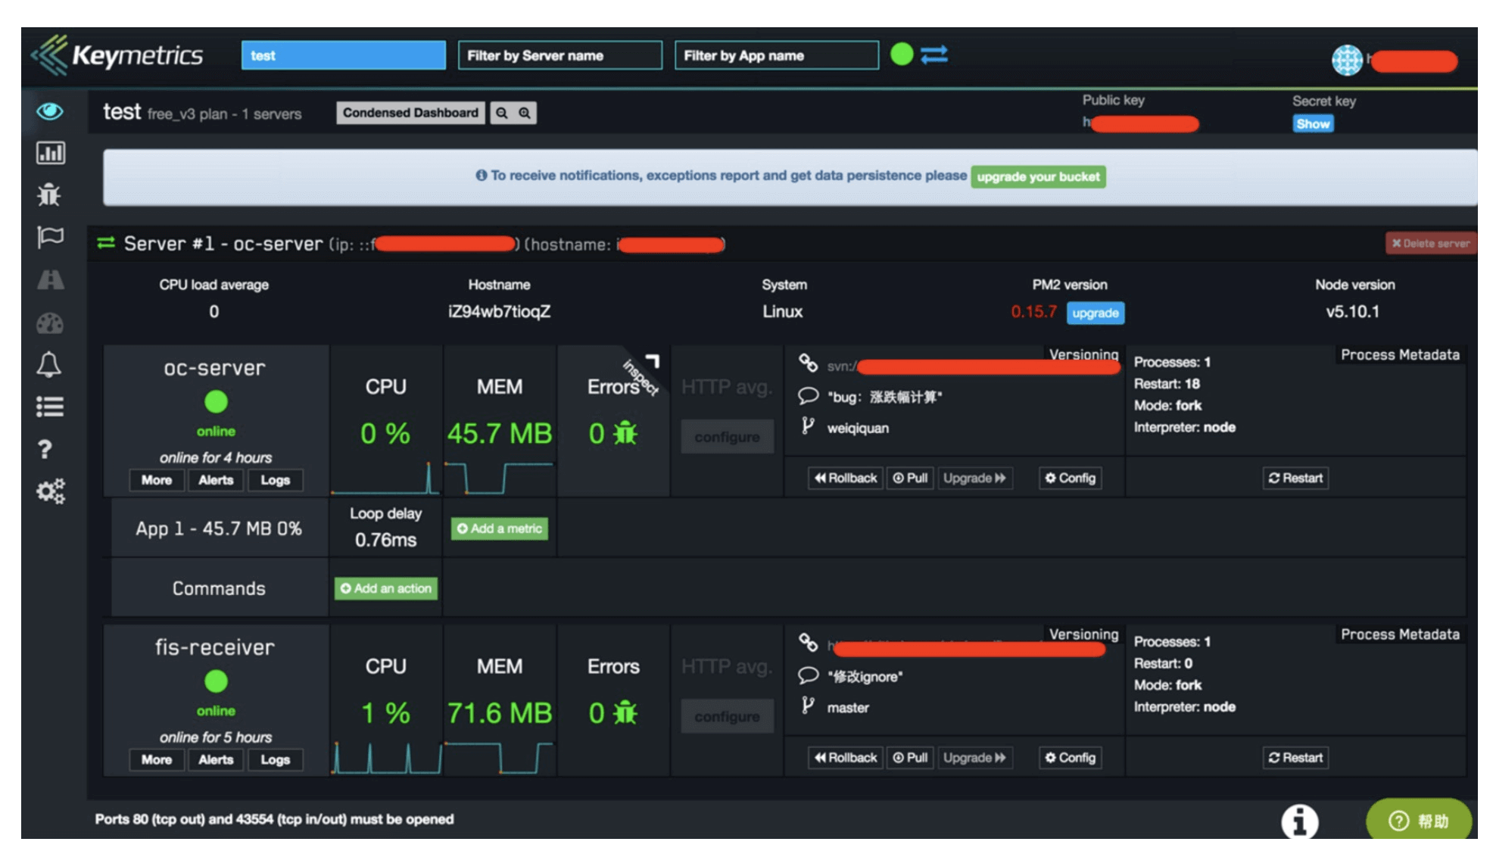
Task: Click the oc-server CPU sparkline graph
Action: click(x=385, y=477)
